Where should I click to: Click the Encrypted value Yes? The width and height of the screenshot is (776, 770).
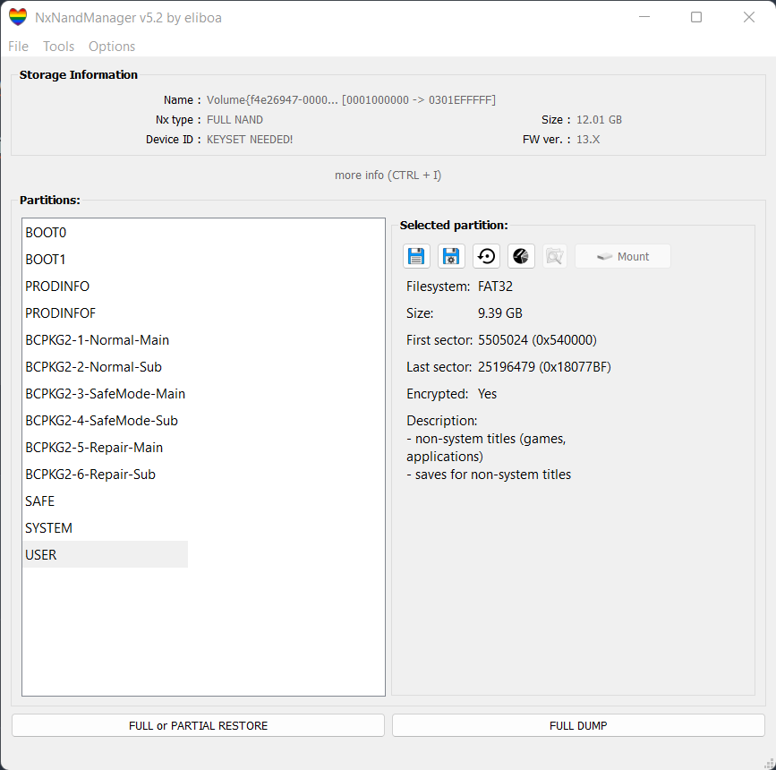point(487,394)
